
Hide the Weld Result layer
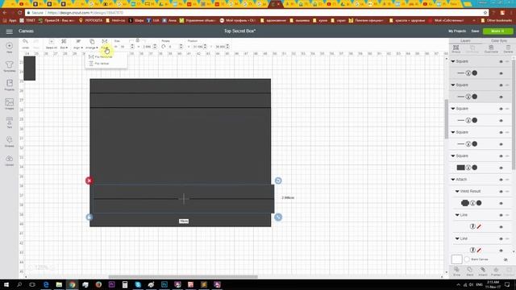coord(501,192)
